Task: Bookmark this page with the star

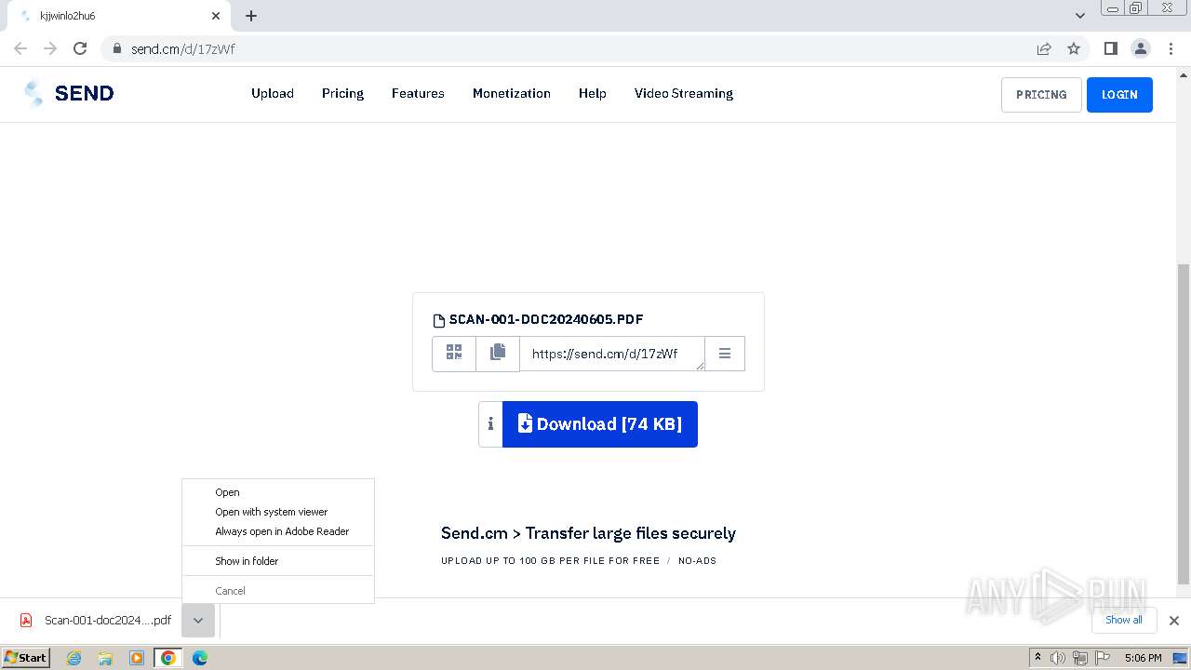Action: 1074,48
